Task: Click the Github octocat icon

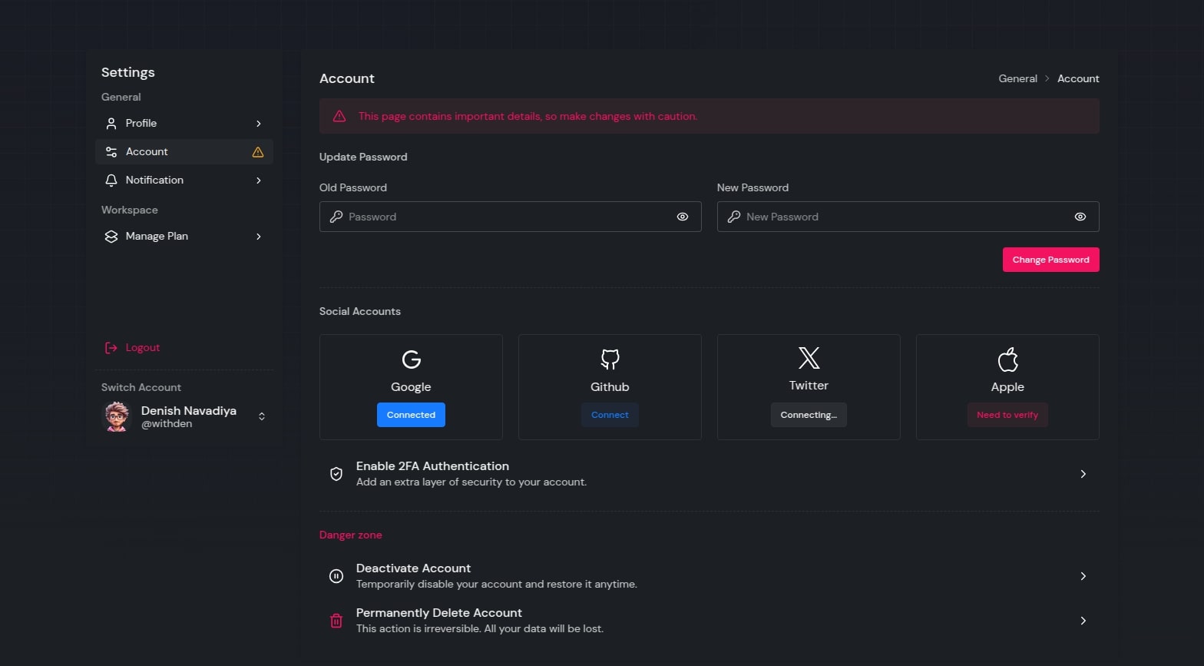Action: tap(610, 359)
